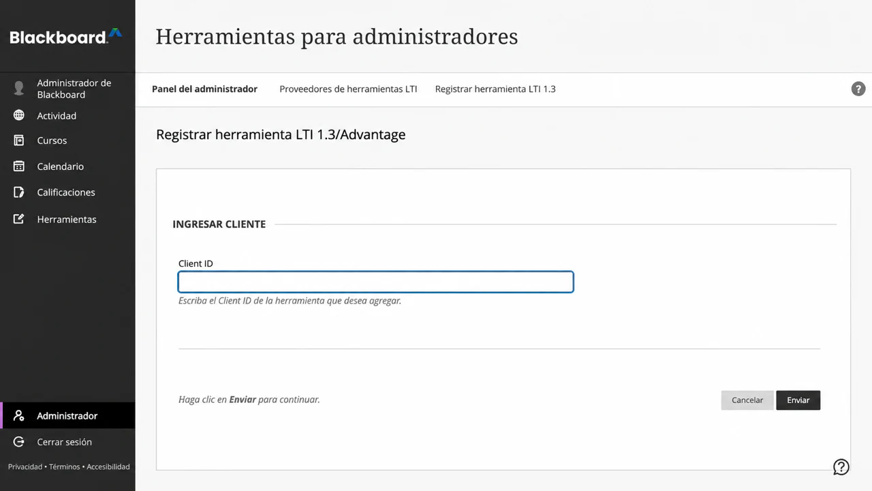Click the Herramientas para administradores page title
872x491 pixels.
coord(337,36)
